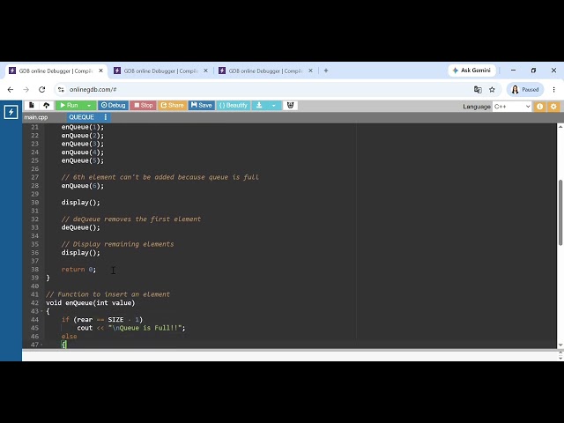Save the project with Save button
564x423 pixels.
click(202, 105)
